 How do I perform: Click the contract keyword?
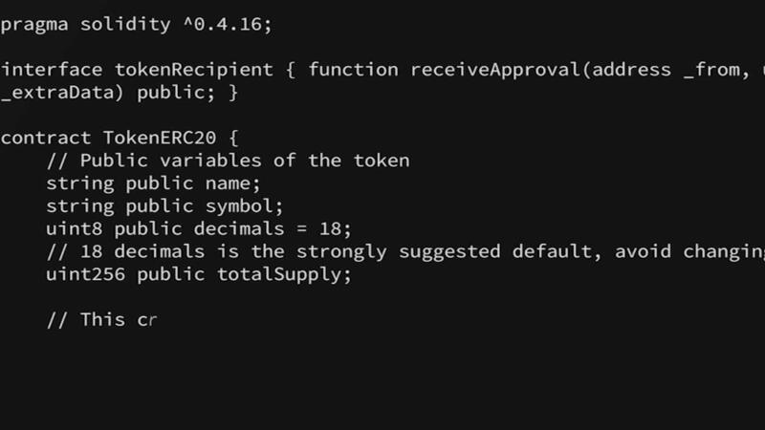[46, 138]
